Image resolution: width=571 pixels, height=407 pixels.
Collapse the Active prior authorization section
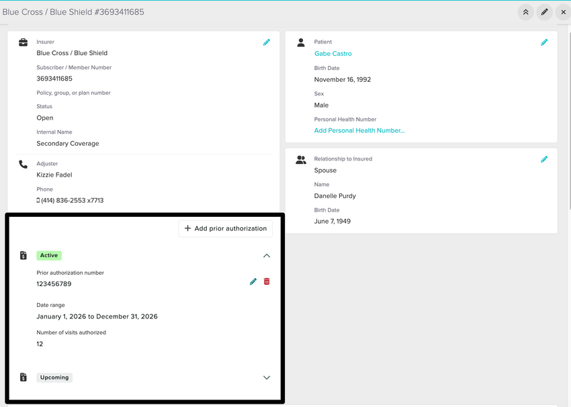267,256
